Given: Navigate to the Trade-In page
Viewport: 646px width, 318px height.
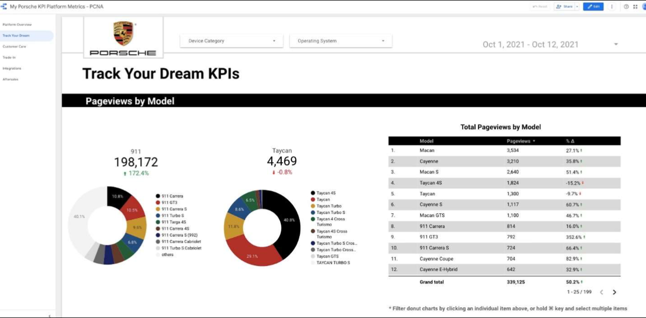Looking at the screenshot, I should click(x=9, y=57).
